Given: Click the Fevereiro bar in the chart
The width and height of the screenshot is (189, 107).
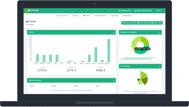Looking at the screenshot, I should [x=44, y=58].
